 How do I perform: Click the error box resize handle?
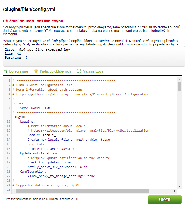(183, 65)
